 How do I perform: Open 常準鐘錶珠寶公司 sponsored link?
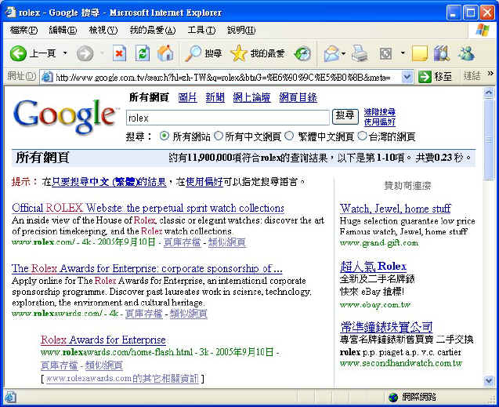[x=386, y=327]
